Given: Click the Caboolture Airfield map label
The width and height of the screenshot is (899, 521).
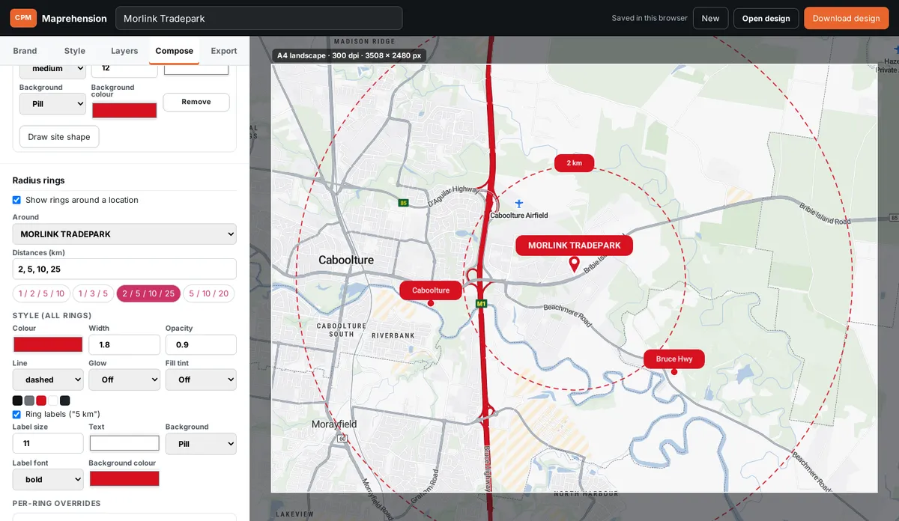Looking at the screenshot, I should [519, 216].
